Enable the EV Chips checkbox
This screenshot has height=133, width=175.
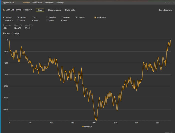47,17
